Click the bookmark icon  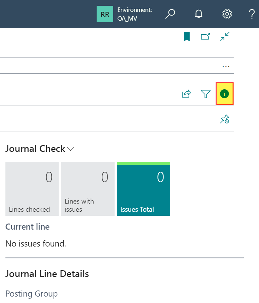tap(186, 36)
